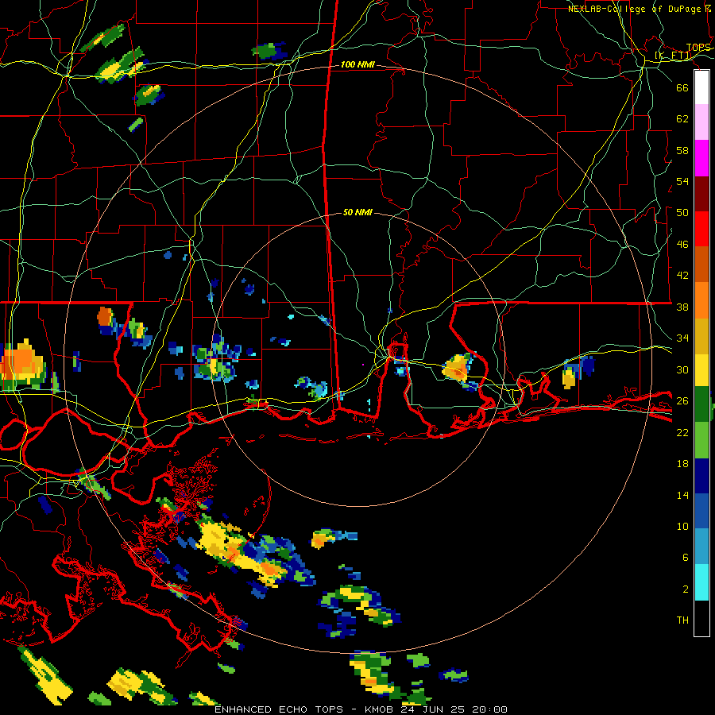Click the gold legend swatch near 34
This screenshot has width=715, height=715.
[x=701, y=335]
